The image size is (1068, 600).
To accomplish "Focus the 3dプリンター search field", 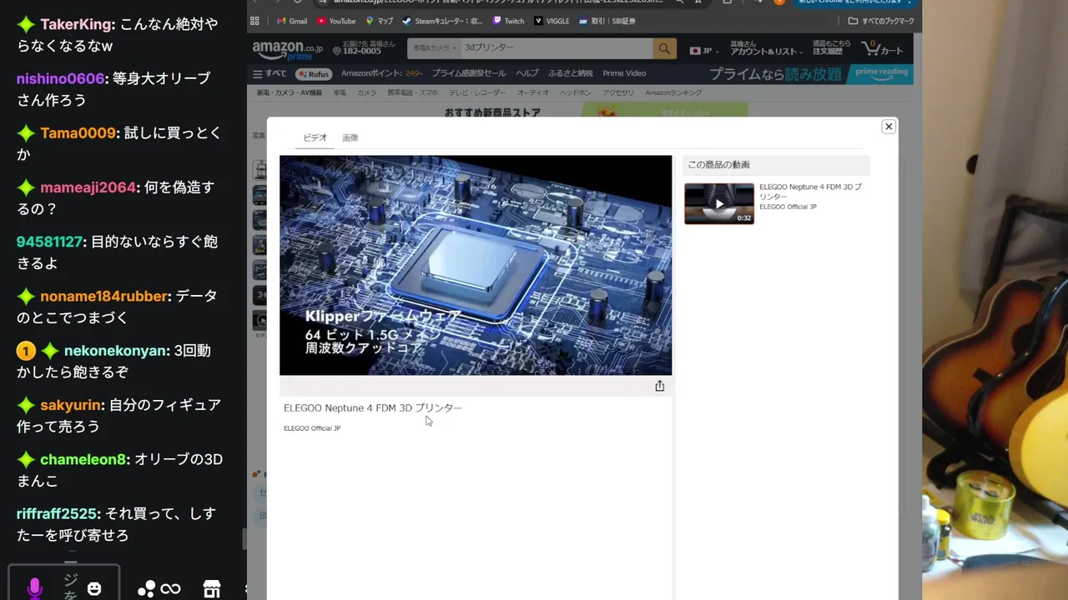I will coord(557,49).
